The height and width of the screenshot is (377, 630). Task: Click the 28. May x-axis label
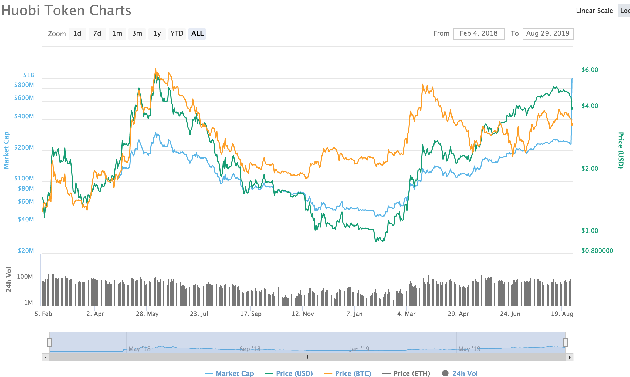147,314
